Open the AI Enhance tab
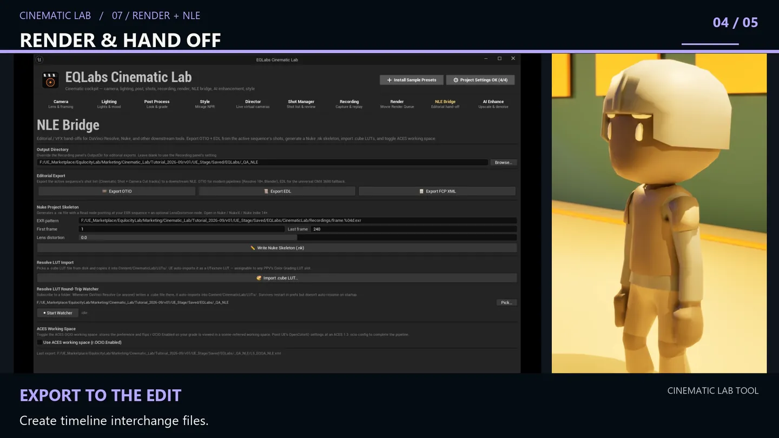This screenshot has height=438, width=779. [x=493, y=104]
